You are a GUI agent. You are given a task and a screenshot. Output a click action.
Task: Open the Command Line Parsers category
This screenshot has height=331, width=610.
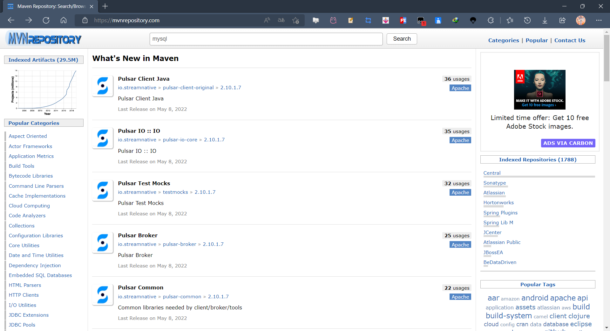pyautogui.click(x=36, y=186)
